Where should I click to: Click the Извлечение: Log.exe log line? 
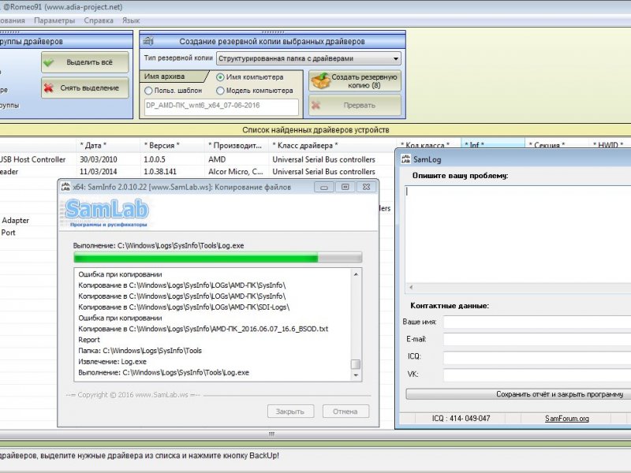[x=112, y=362]
